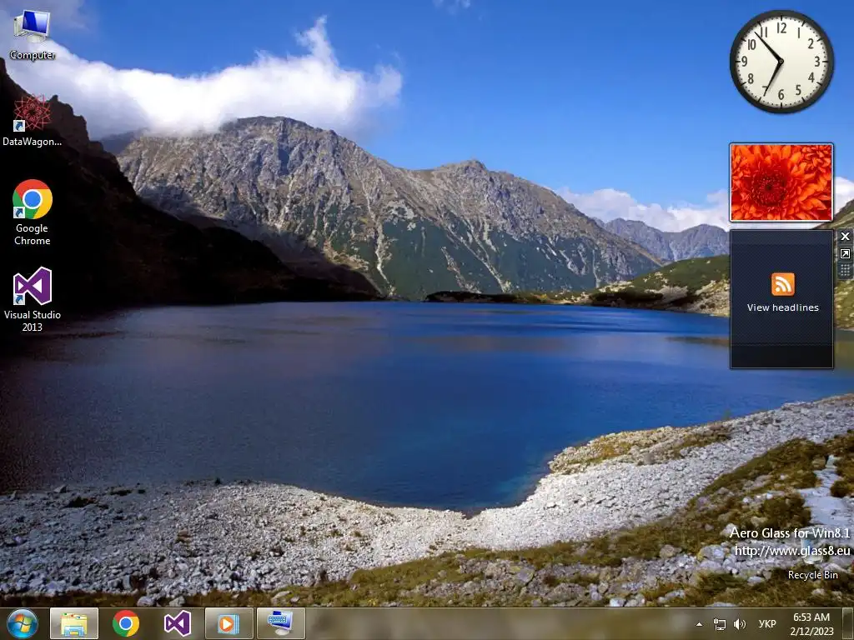Open the taskbar clock showing 6:53 AM
Viewport: 854px width, 640px height.
[x=811, y=624]
